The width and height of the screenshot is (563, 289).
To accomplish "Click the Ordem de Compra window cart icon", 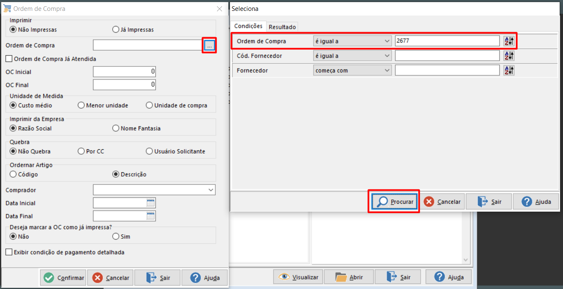I will click(x=7, y=8).
